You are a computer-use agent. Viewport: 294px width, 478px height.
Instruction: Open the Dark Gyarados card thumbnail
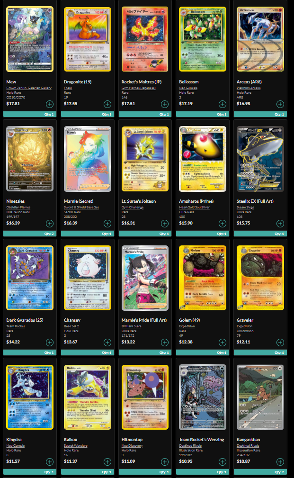(x=30, y=278)
